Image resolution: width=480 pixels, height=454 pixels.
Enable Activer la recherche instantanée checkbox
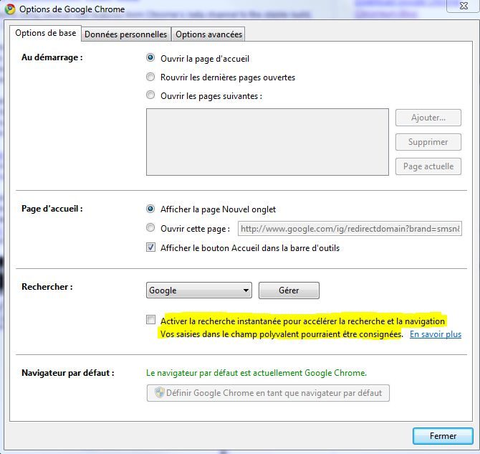(150, 320)
